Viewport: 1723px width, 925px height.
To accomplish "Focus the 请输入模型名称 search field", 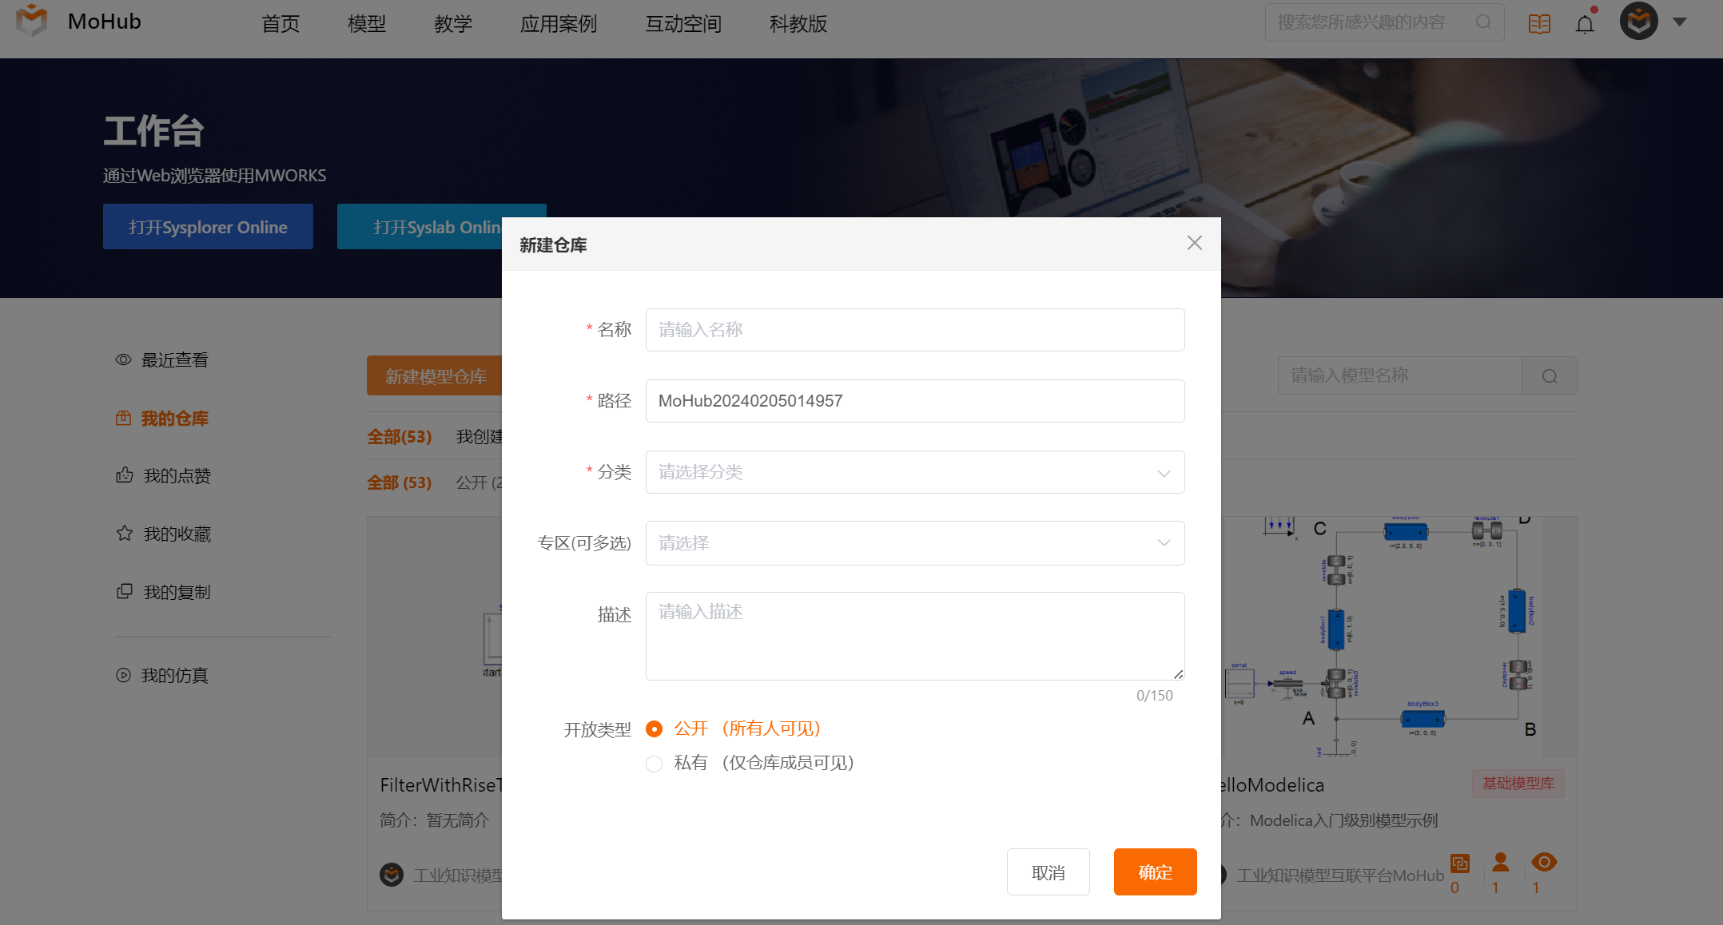I will 1400,375.
